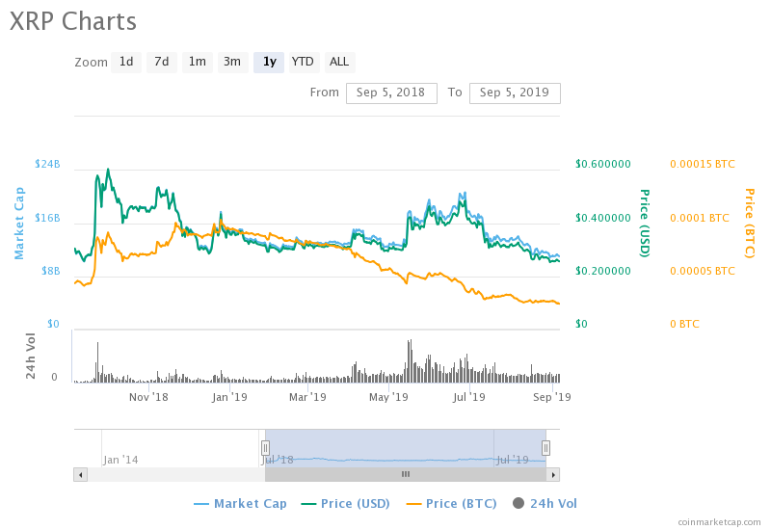
Task: Click the navigator selected range area
Action: (x=405, y=448)
